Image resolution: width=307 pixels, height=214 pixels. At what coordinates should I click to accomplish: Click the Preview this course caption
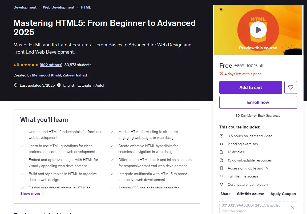pyautogui.click(x=258, y=48)
